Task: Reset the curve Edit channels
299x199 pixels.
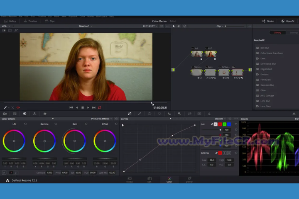Action: point(236,124)
